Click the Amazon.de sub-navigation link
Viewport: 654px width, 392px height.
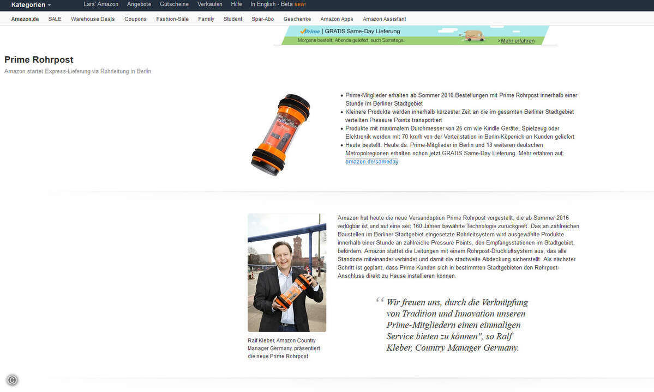click(25, 19)
